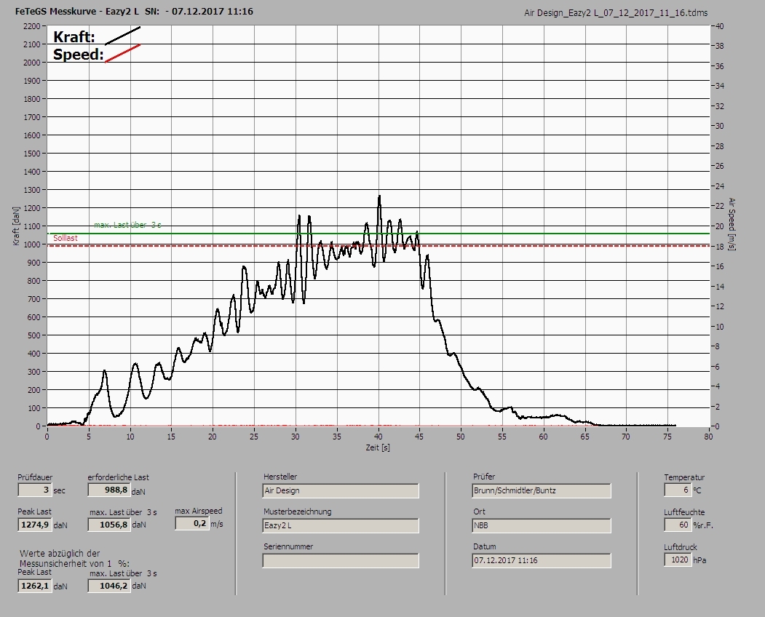The image size is (765, 617).
Task: Click the Peak Last value 1274,9
Action: click(35, 525)
